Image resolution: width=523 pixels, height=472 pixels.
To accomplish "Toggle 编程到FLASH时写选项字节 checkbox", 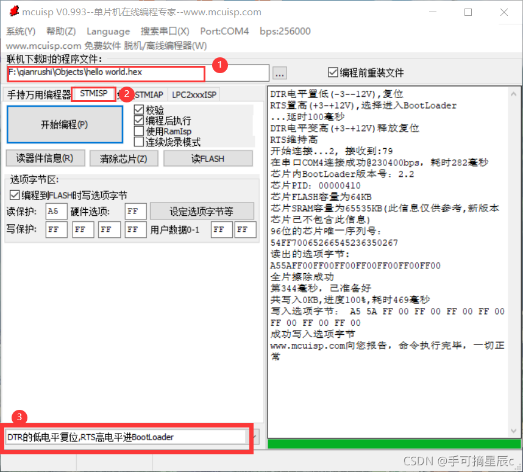I will (68, 195).
